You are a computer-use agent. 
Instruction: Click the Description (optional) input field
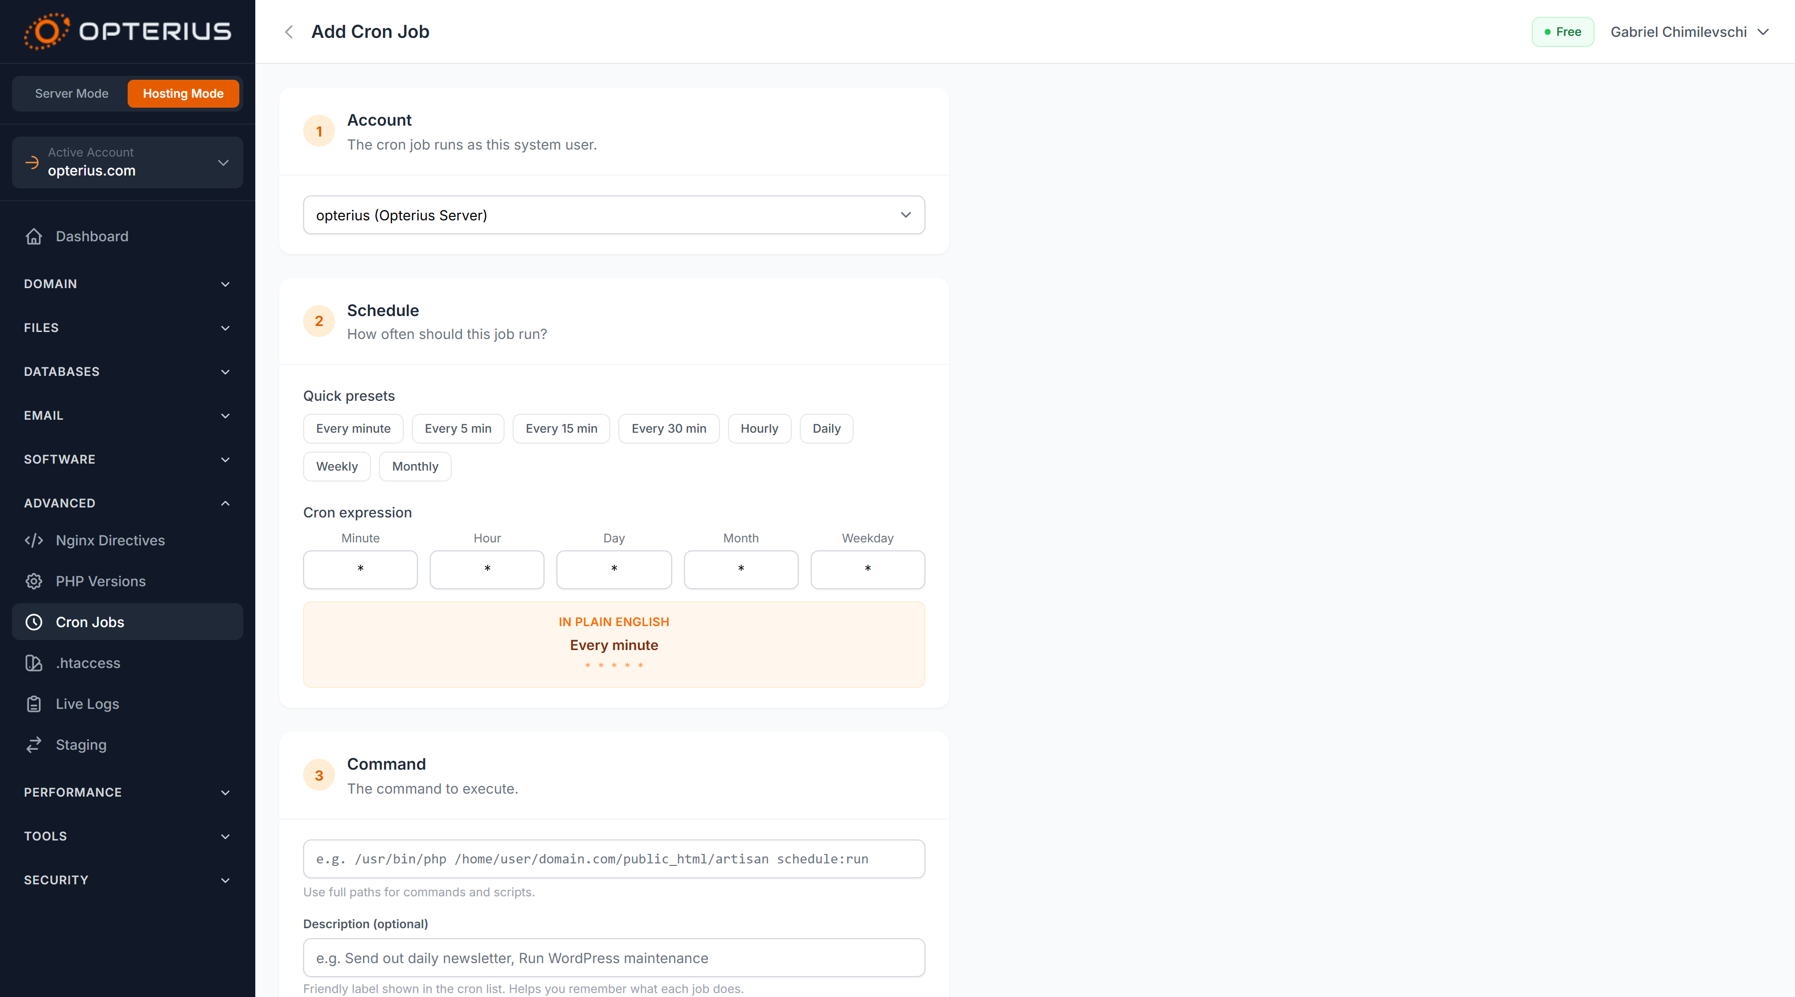pos(614,958)
